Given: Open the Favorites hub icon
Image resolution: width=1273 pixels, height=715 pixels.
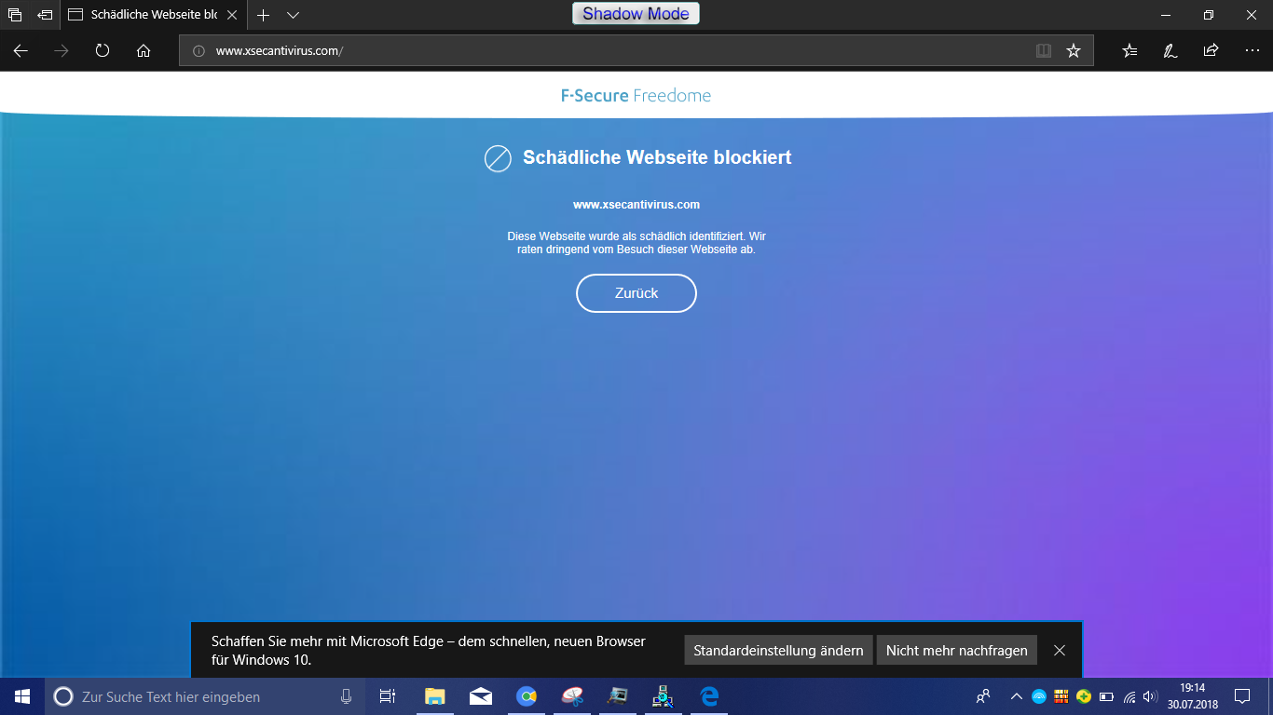Looking at the screenshot, I should tap(1129, 51).
